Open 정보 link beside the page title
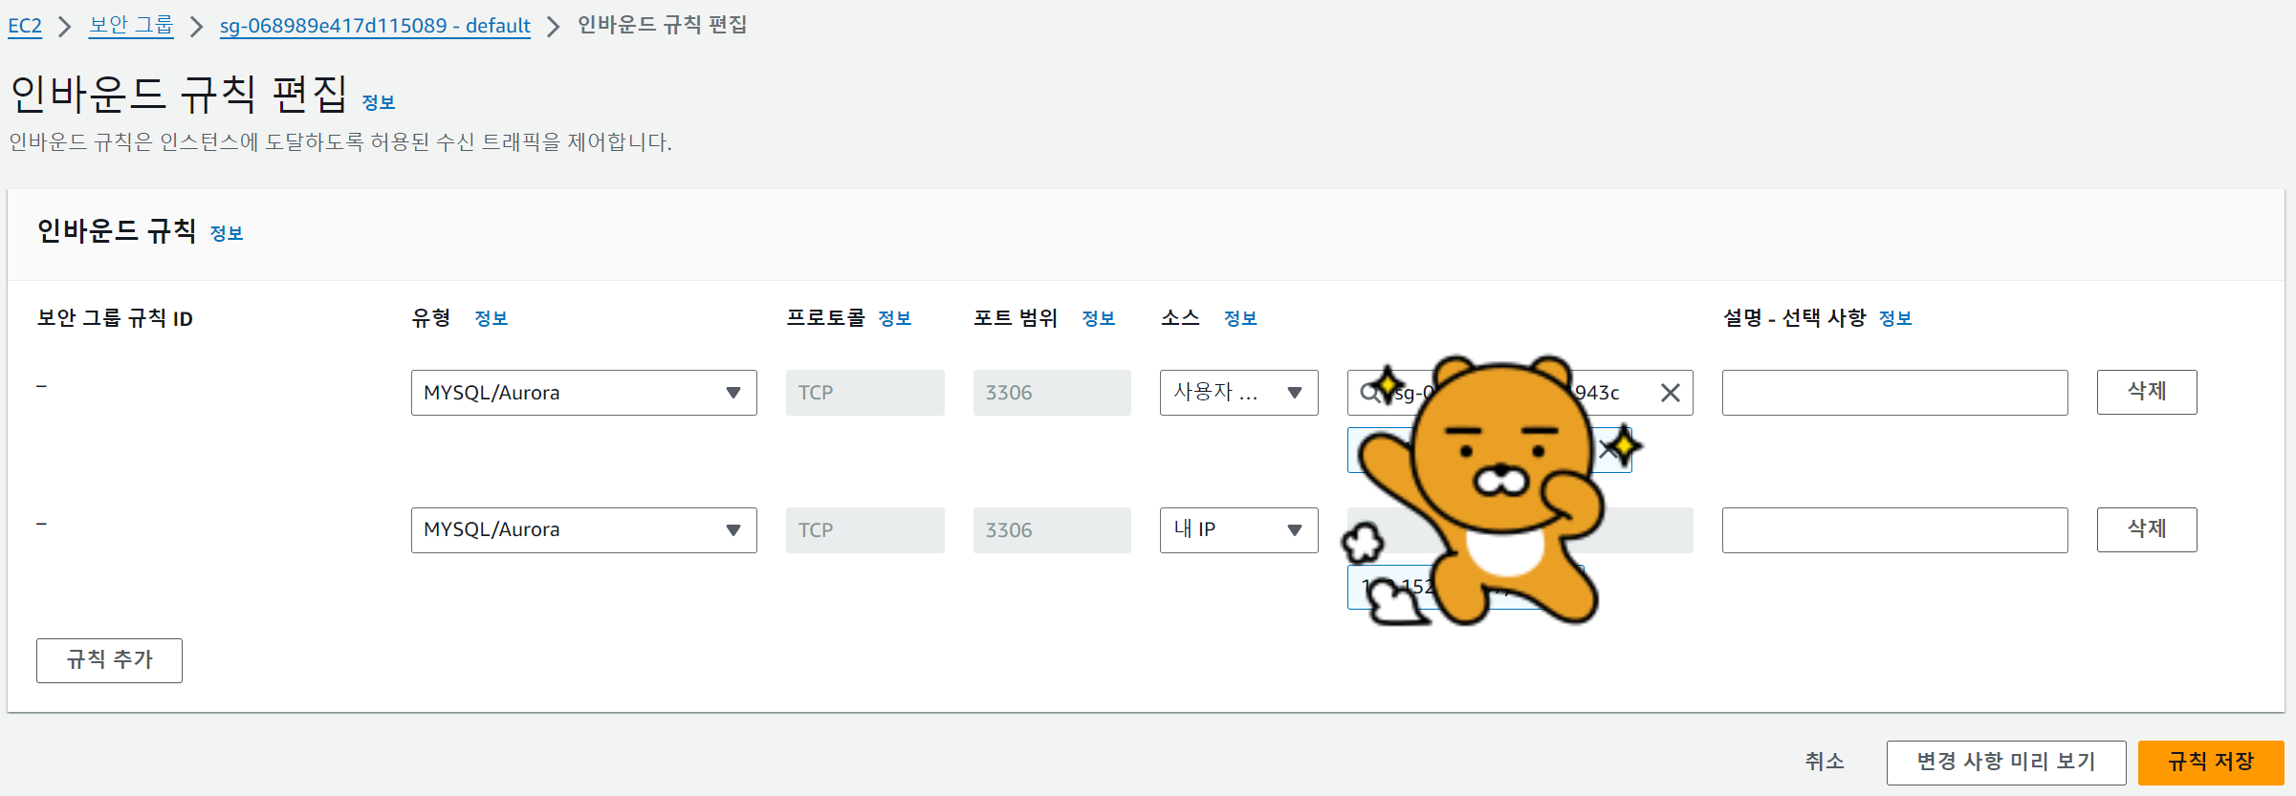This screenshot has width=2296, height=796. [x=379, y=102]
